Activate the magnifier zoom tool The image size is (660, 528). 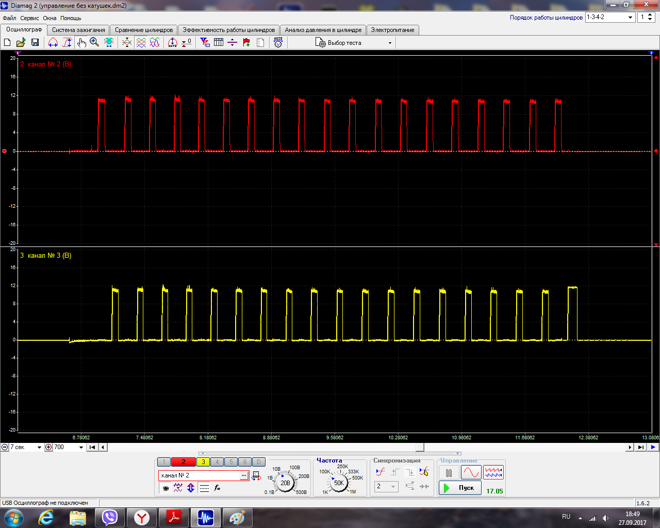(94, 43)
